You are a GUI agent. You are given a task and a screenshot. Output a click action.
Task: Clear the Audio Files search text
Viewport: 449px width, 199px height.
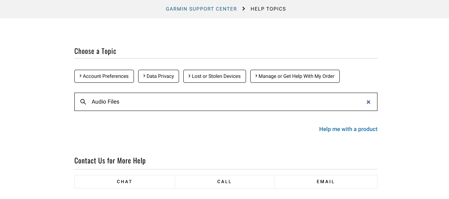point(368,102)
